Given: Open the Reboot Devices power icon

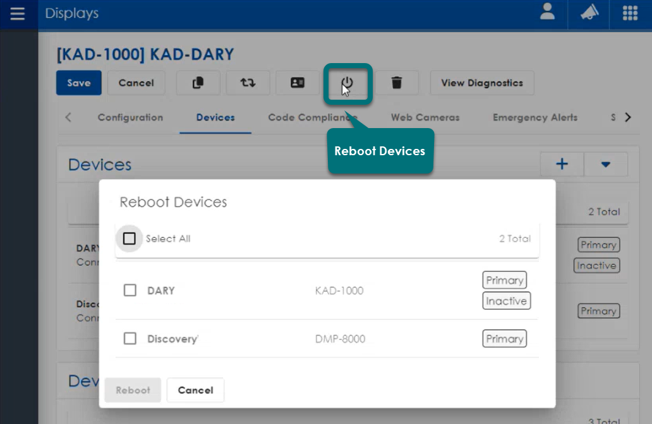Looking at the screenshot, I should (x=348, y=83).
